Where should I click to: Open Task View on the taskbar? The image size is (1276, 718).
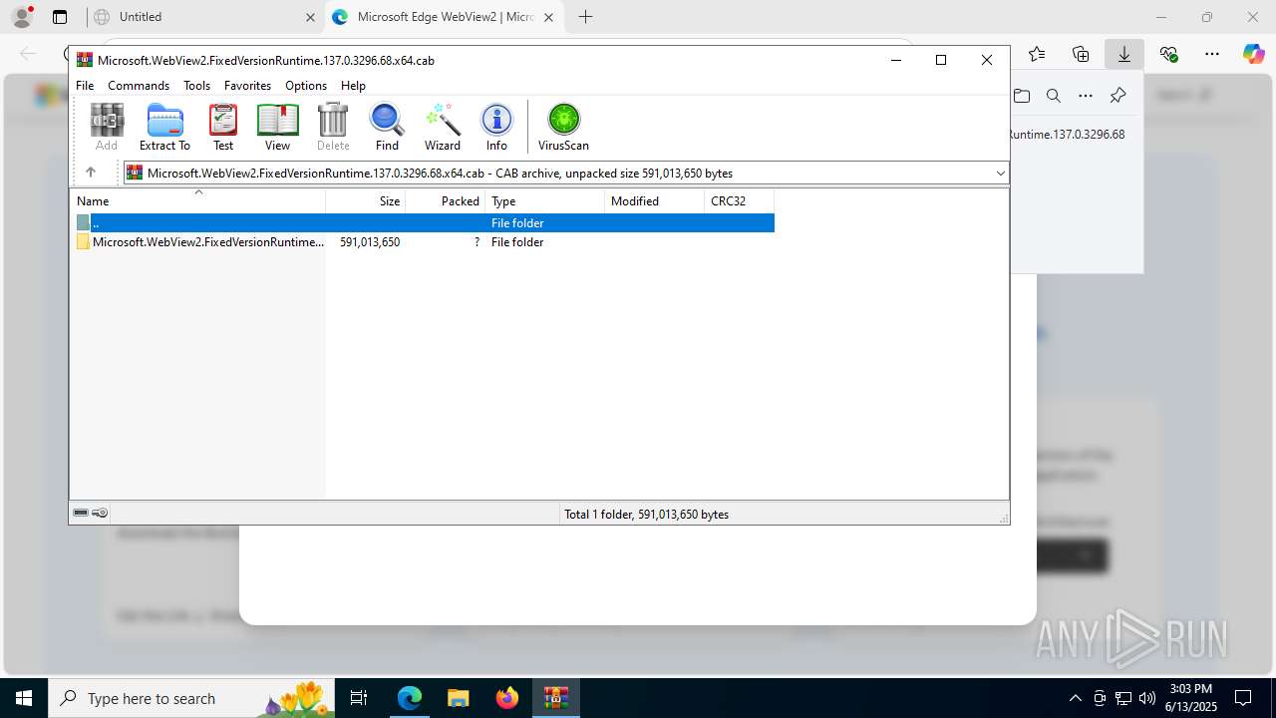coord(359,698)
